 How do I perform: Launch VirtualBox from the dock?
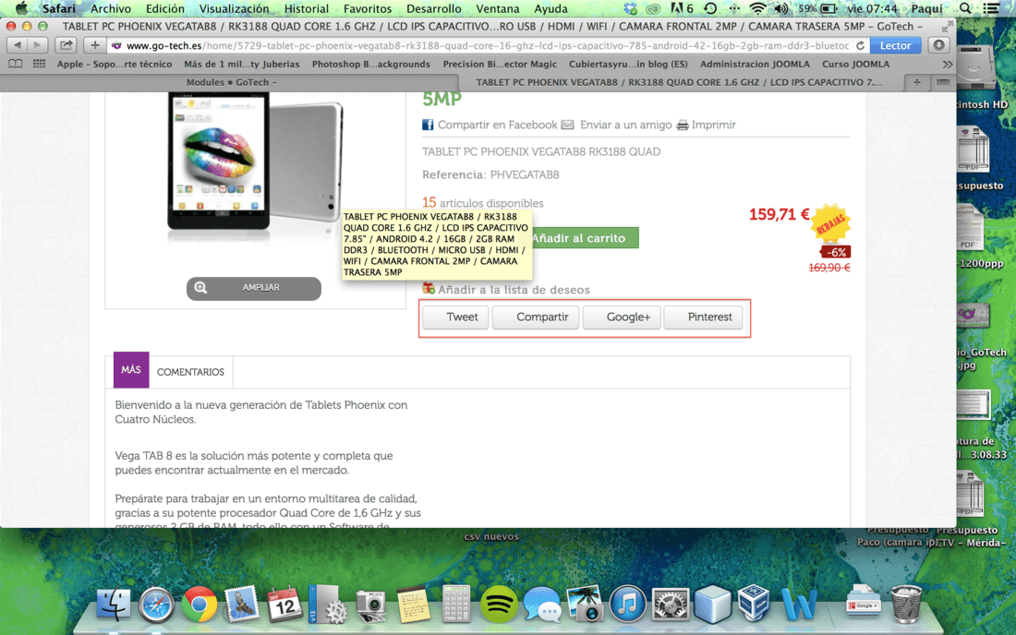point(755,604)
